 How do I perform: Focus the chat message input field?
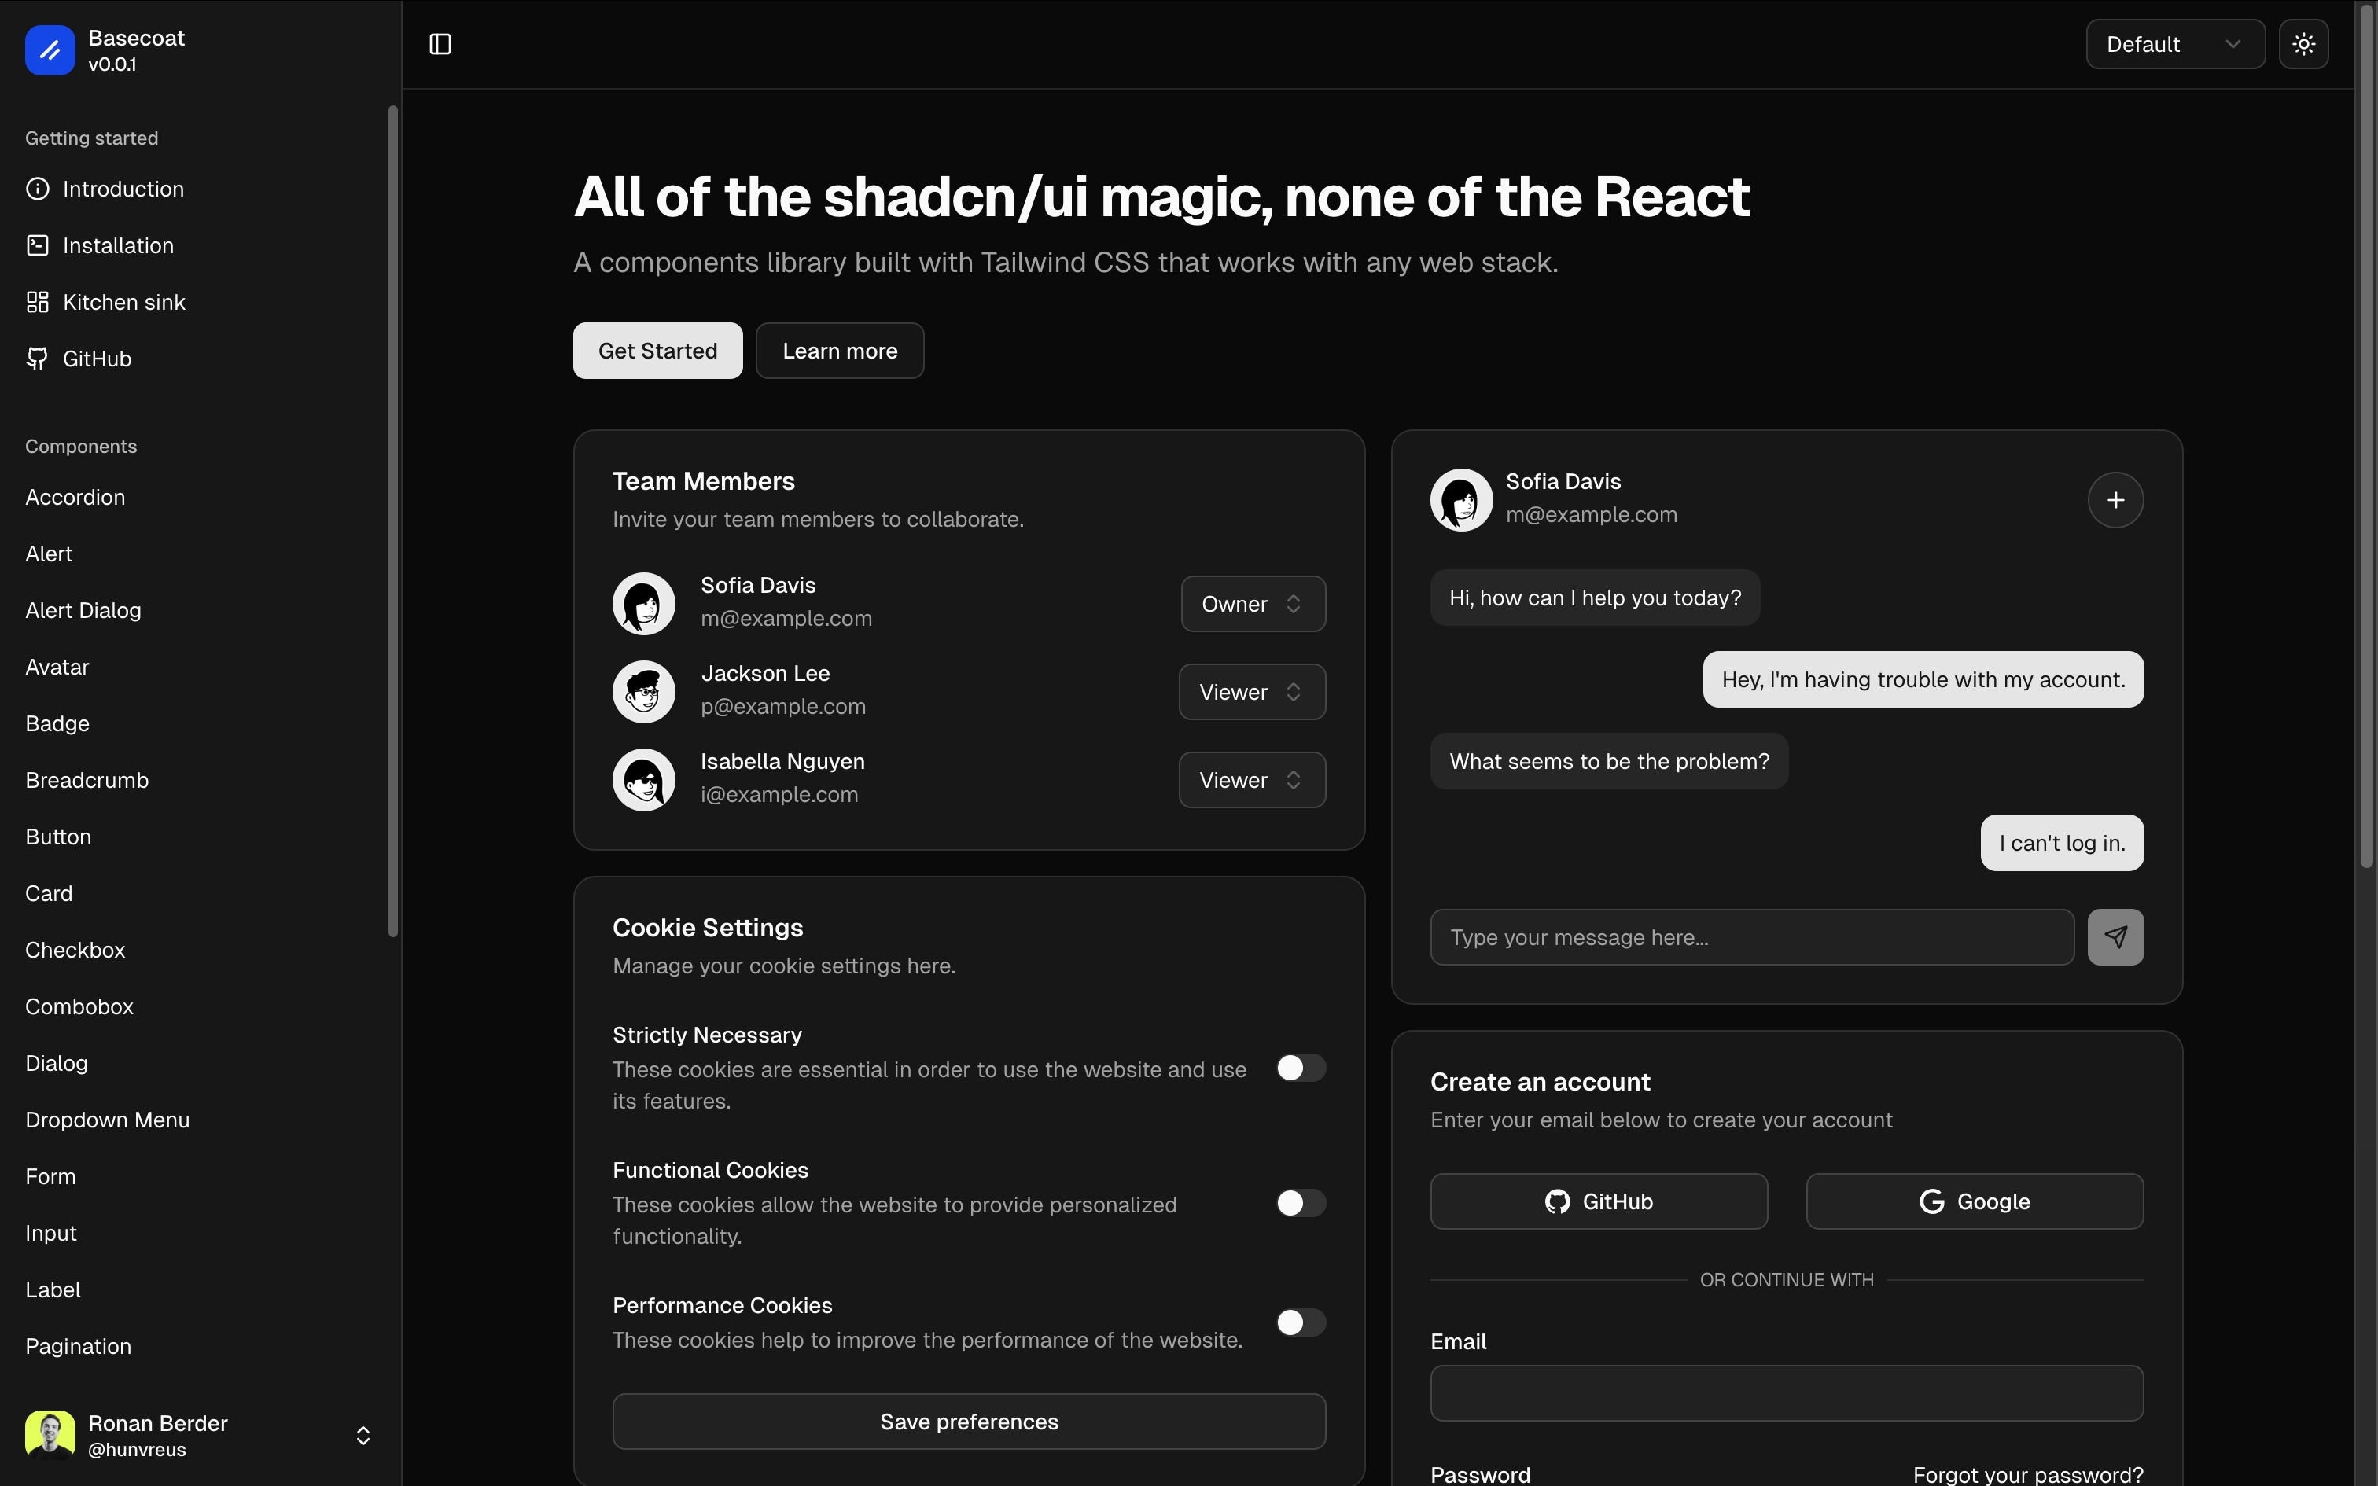1751,936
